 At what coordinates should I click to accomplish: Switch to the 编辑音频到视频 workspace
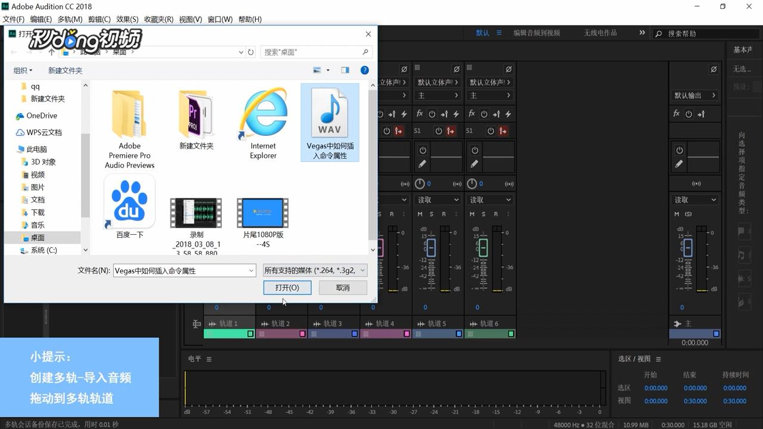pos(536,33)
